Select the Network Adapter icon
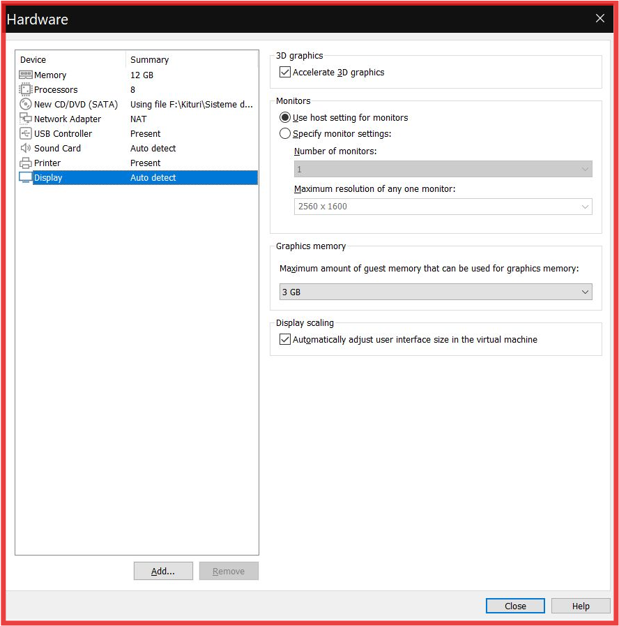The width and height of the screenshot is (619, 626). coord(26,119)
